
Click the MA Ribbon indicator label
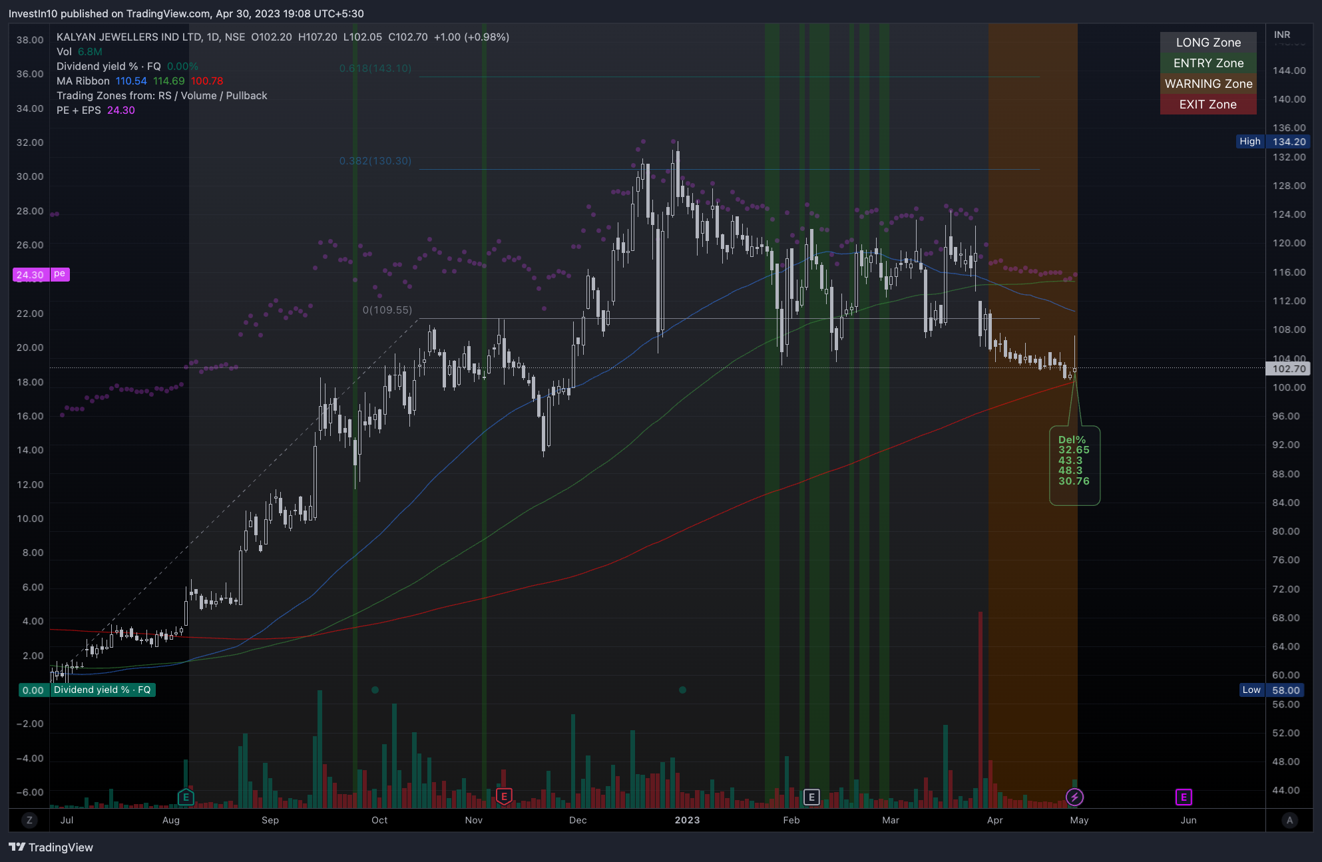83,81
